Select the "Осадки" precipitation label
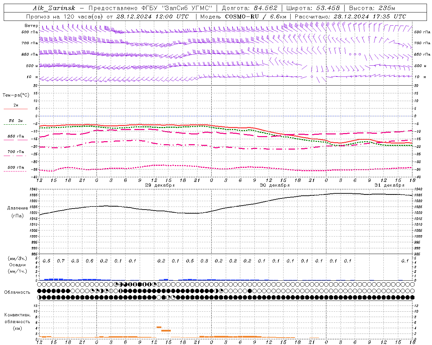Viewport: 432px width, 345px height. click(18, 265)
